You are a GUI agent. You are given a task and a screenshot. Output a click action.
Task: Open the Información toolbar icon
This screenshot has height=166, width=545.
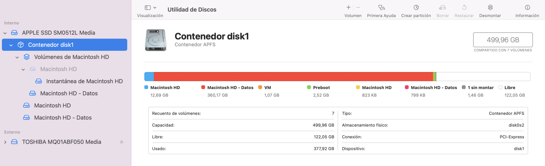tap(528, 7)
